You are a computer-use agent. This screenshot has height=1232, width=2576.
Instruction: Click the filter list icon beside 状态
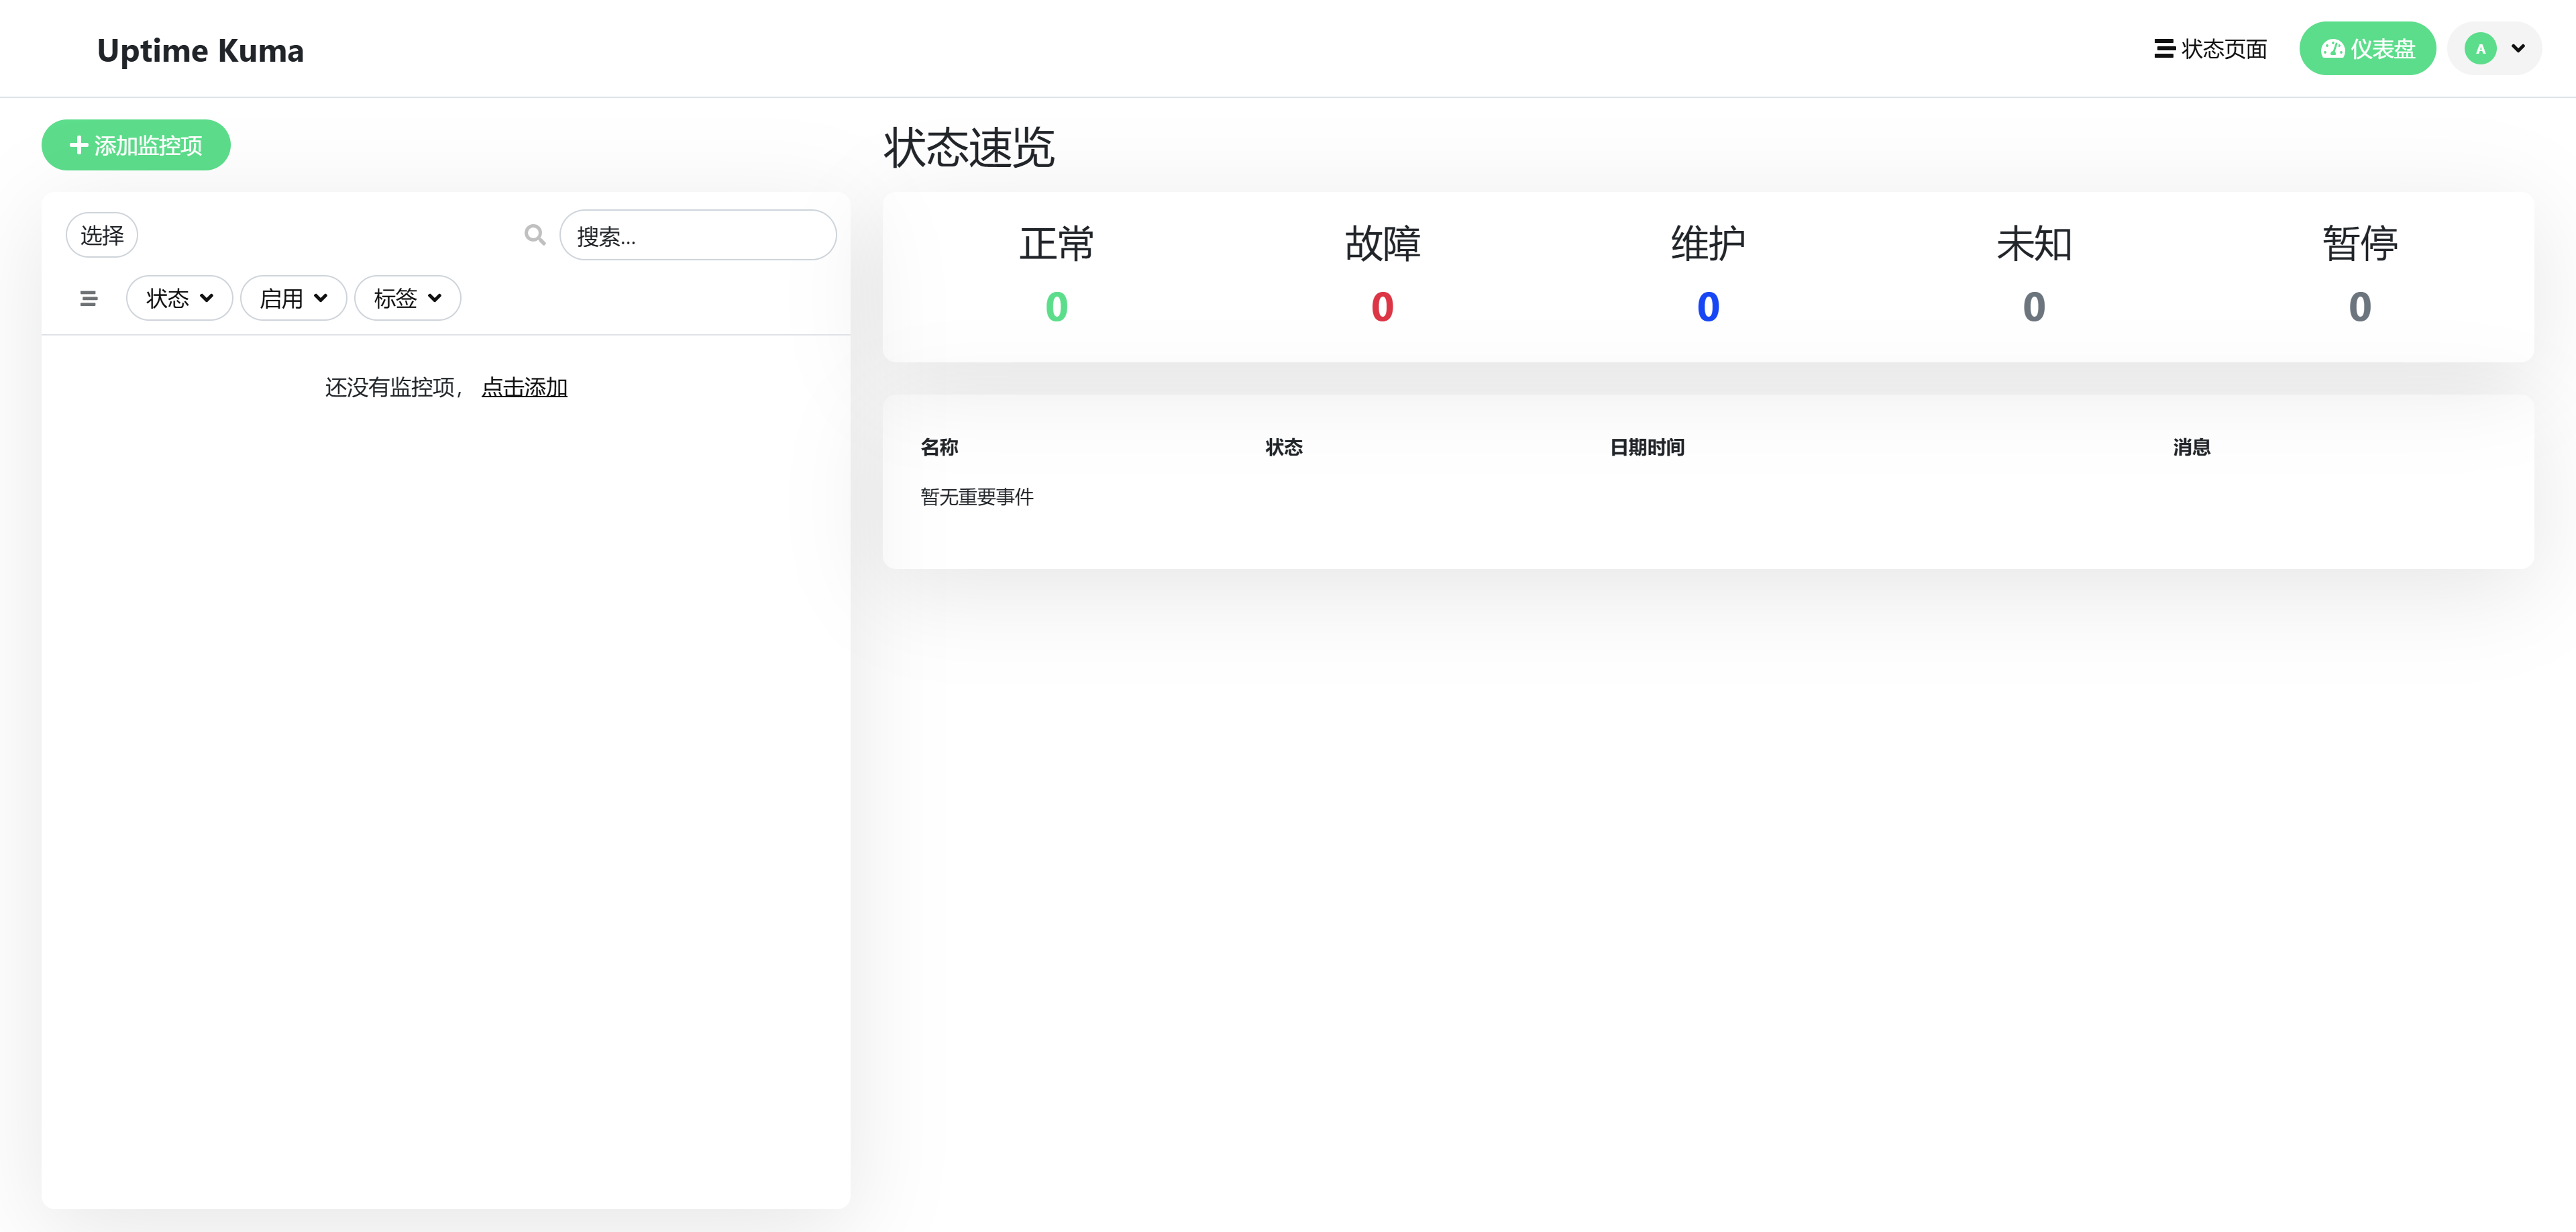[89, 298]
